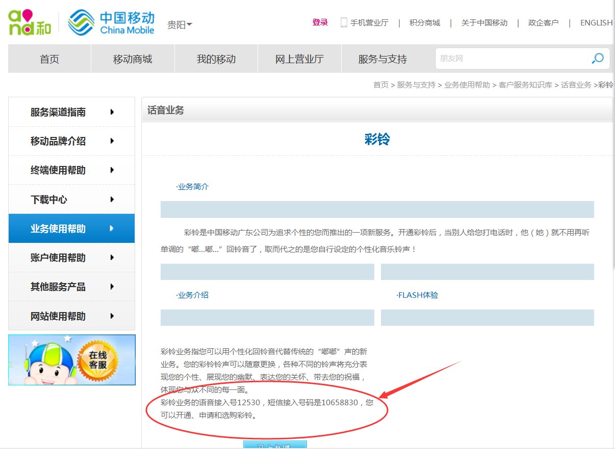This screenshot has height=449, width=615.
Task: Open the 贵阳 city selector dropdown
Action: tap(180, 25)
